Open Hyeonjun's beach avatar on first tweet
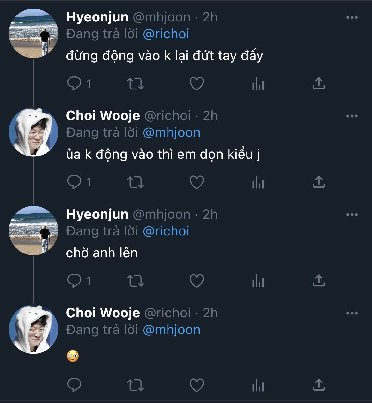 pos(34,33)
